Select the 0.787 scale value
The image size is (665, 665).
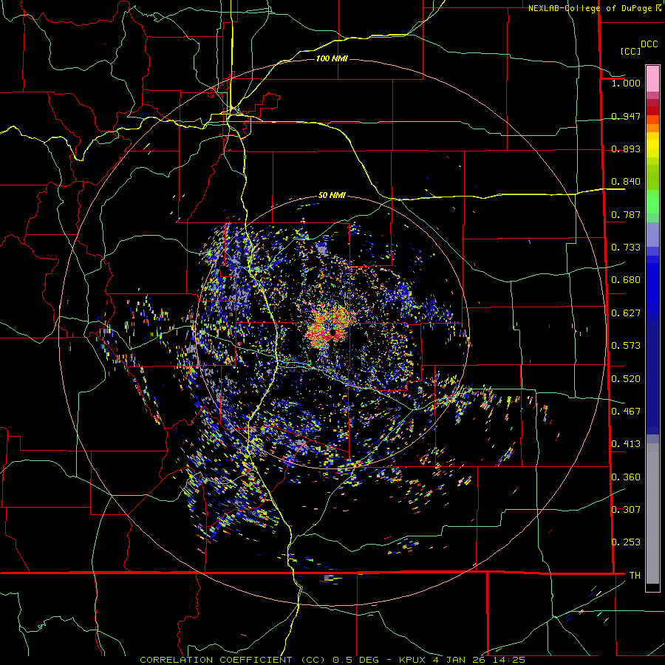[x=626, y=214]
